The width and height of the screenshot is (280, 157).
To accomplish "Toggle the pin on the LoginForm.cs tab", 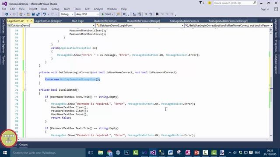I will (28, 21).
